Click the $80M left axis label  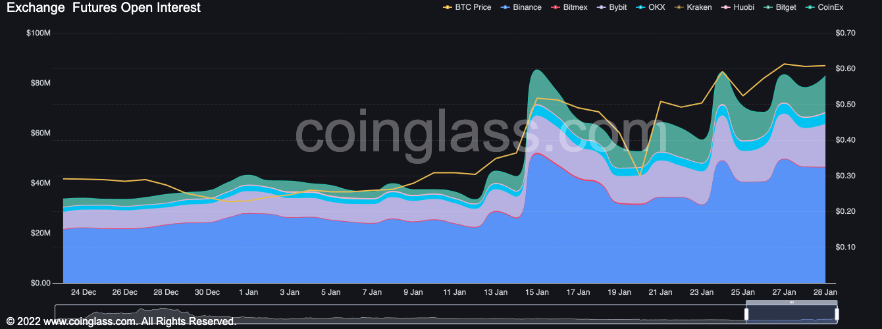click(40, 83)
